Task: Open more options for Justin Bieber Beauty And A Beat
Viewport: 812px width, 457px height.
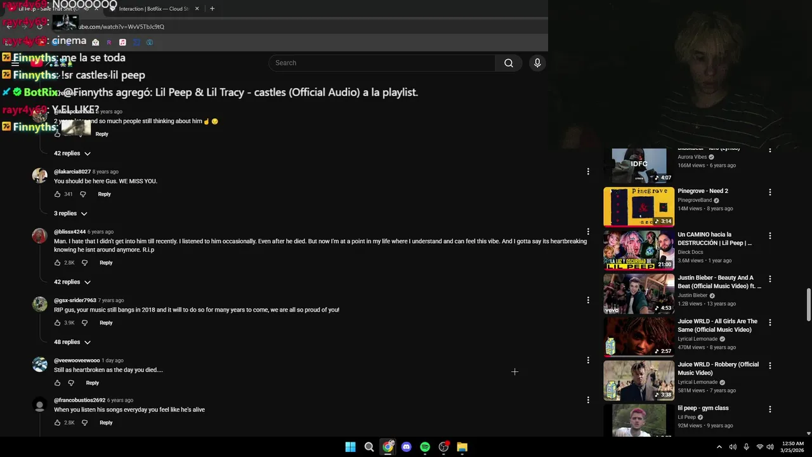Action: click(x=770, y=279)
